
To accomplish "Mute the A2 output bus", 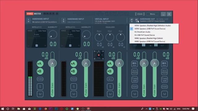I will click(x=164, y=94).
